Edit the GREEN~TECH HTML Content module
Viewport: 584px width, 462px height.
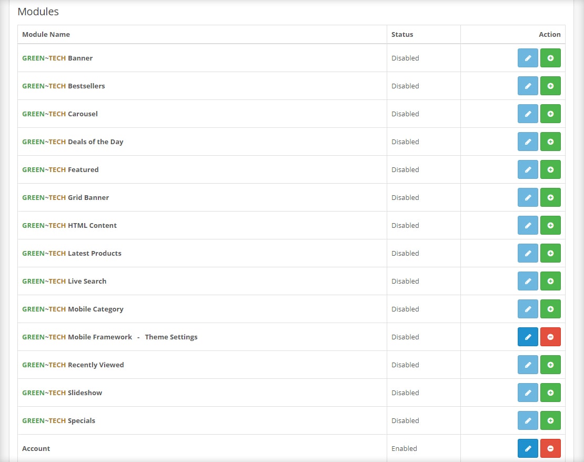(528, 225)
